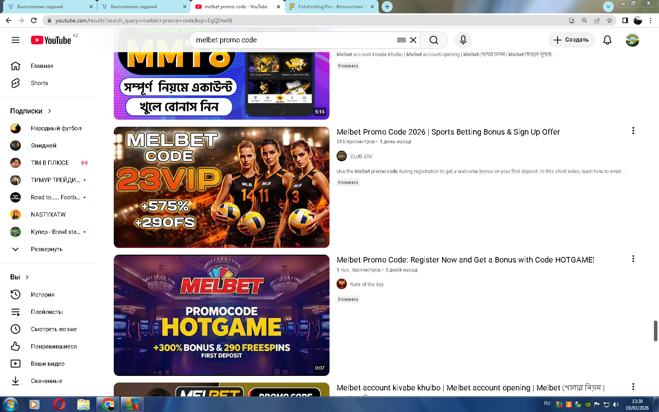
Task: Close the Fotohosting.Pro tab
Action: 372,7
